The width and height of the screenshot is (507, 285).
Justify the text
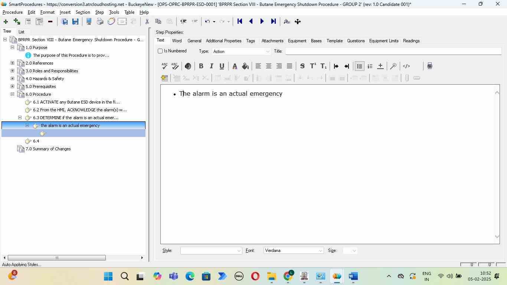(290, 66)
